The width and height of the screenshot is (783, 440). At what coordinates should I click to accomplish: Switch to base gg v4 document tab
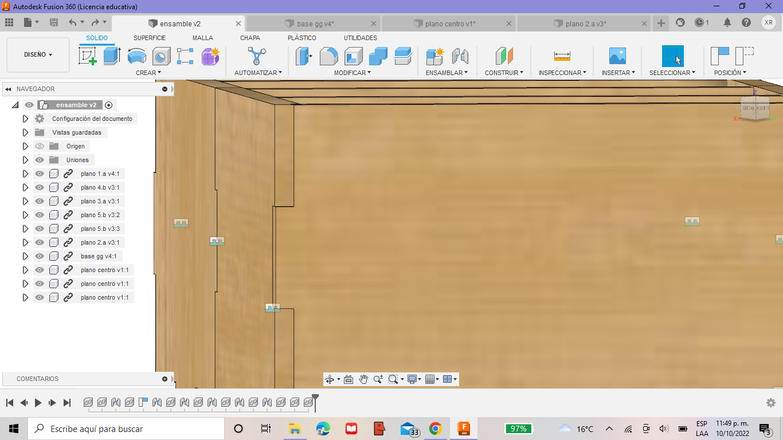point(314,23)
